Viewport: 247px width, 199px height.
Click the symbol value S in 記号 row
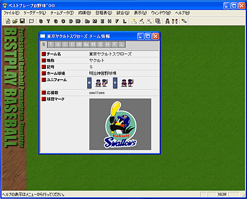91,67
